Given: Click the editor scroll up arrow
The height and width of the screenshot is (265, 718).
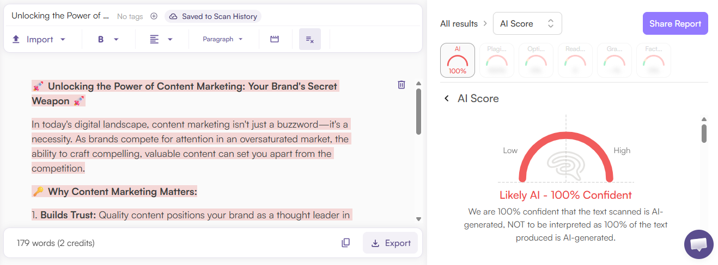Looking at the screenshot, I should coord(418,84).
